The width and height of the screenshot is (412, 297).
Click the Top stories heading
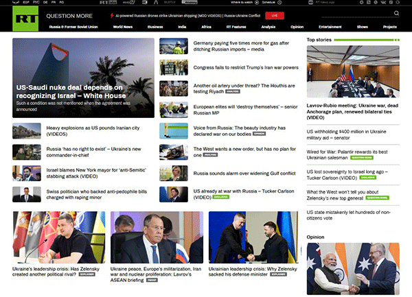pyautogui.click(x=319, y=40)
